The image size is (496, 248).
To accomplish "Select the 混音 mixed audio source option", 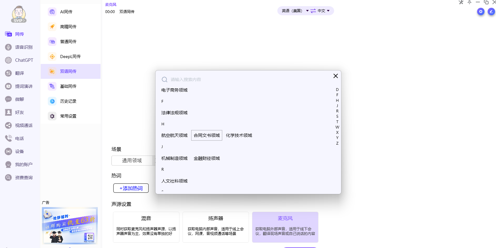I will coord(146,227).
